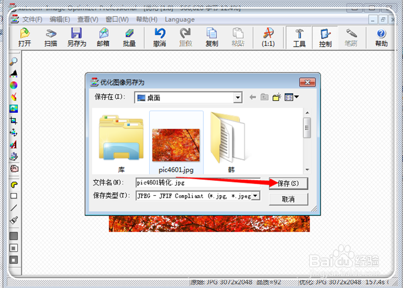Select the histogram levels tool in the left toolbox
This screenshot has height=288, width=403.
(14, 73)
